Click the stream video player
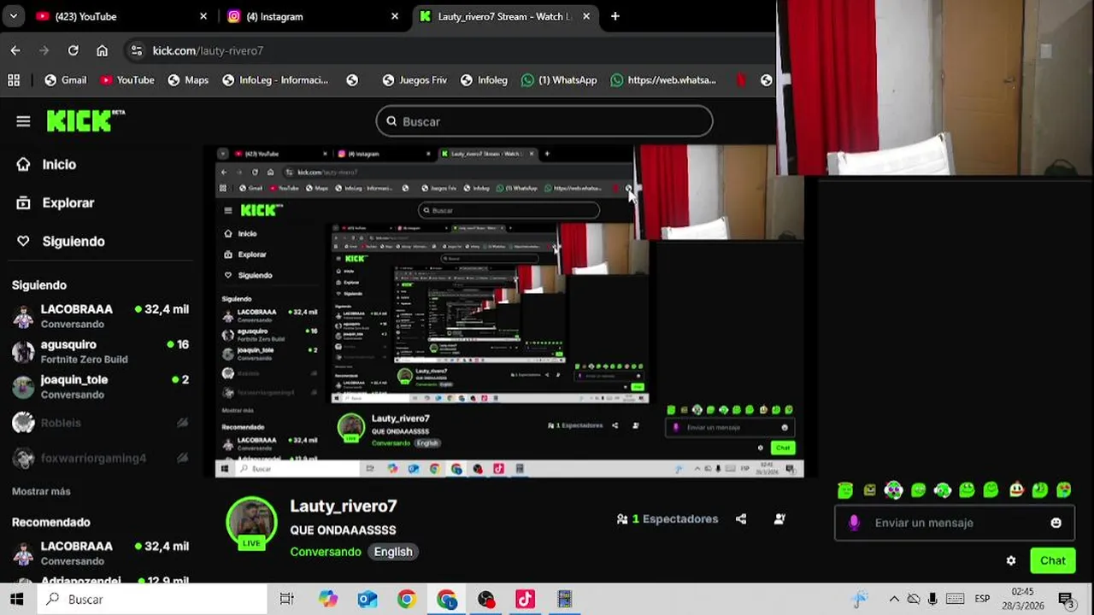1094x615 pixels. point(509,311)
